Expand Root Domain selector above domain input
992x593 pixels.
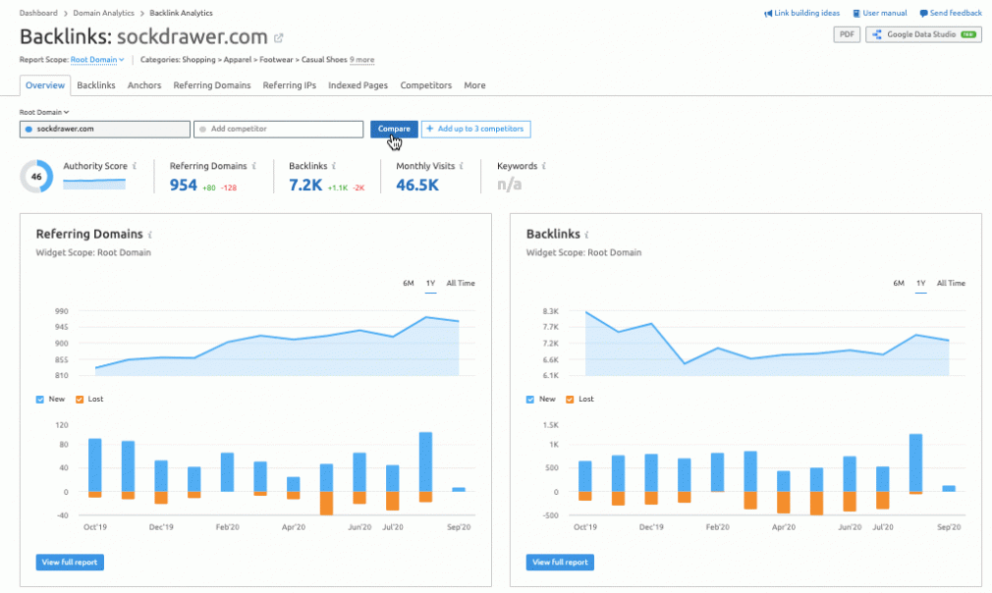pos(43,113)
